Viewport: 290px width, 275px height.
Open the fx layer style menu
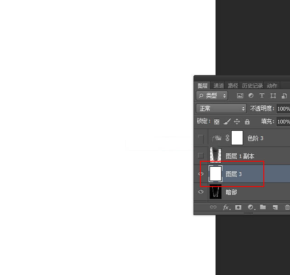coord(227,207)
